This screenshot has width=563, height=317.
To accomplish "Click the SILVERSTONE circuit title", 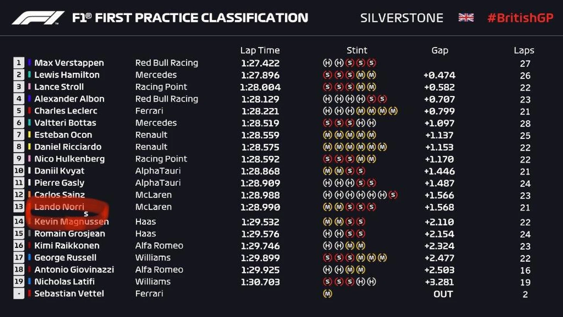I will coord(402,18).
